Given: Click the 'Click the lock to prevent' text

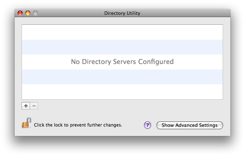Looking at the screenshot, I should (x=78, y=125).
